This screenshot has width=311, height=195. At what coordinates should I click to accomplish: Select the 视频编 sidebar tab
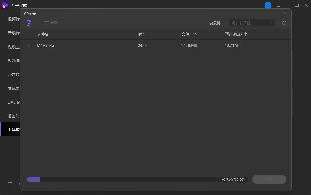click(x=10, y=61)
